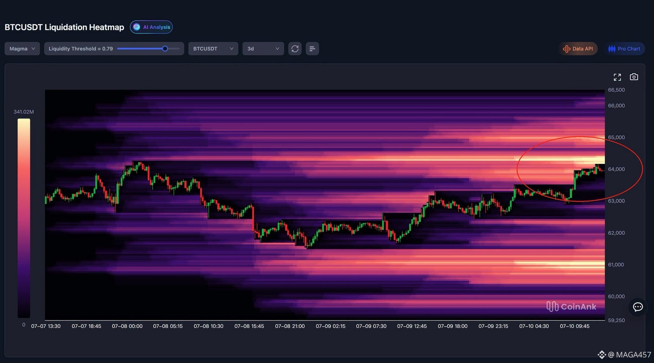654x363 pixels.
Task: Click the 07-08 15:45 time label
Action: click(249, 326)
